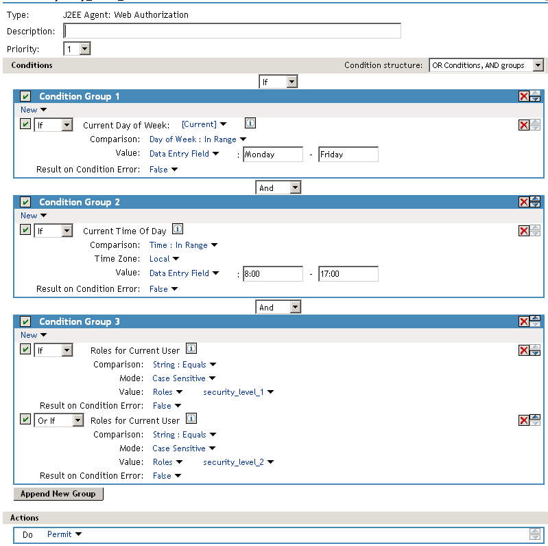The width and height of the screenshot is (548, 546).
Task: Click the 8:00 start time field
Action: 273,274
